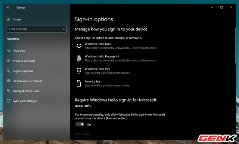Click the Email & accounts envelope icon

(x=8, y=61)
